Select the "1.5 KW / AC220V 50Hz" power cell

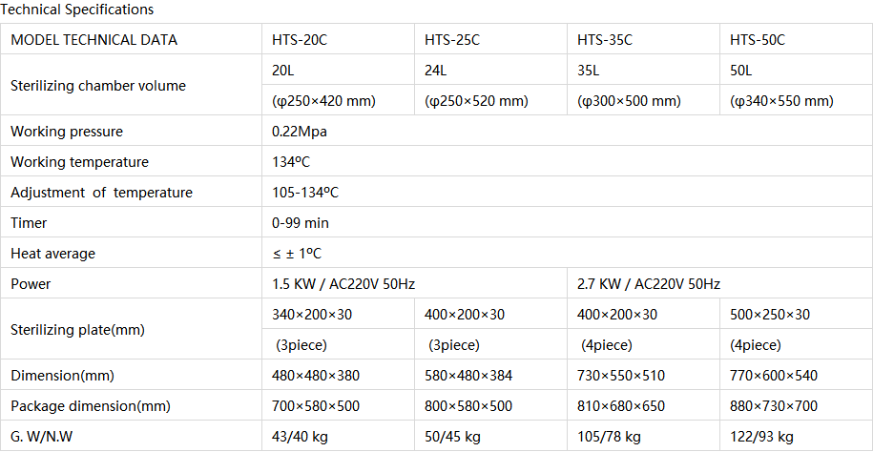[x=343, y=284]
